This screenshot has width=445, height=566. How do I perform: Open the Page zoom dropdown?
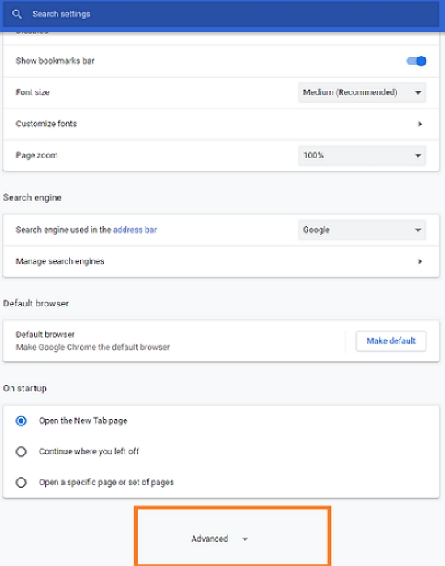(x=362, y=155)
